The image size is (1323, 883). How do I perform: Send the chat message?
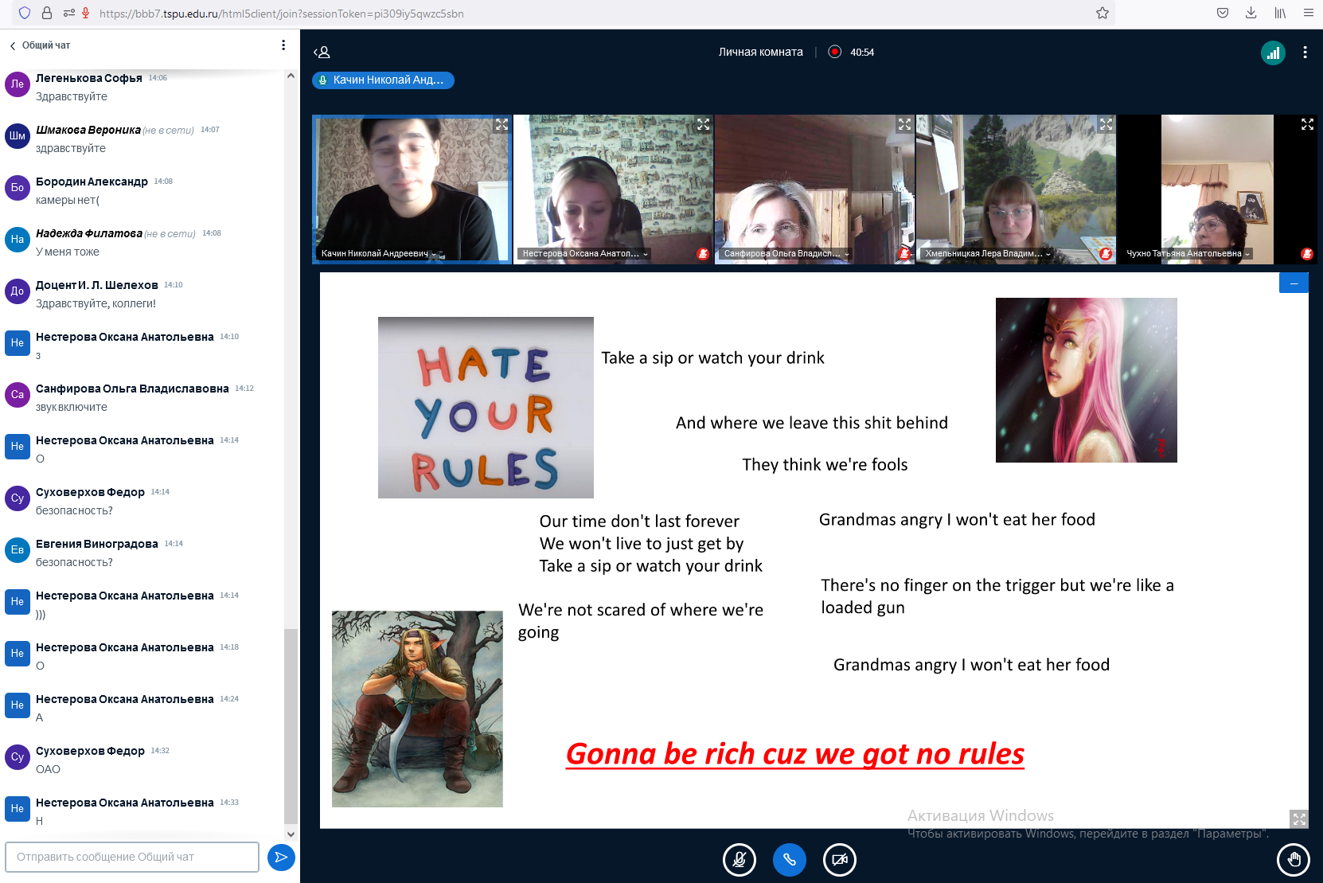pyautogui.click(x=281, y=857)
